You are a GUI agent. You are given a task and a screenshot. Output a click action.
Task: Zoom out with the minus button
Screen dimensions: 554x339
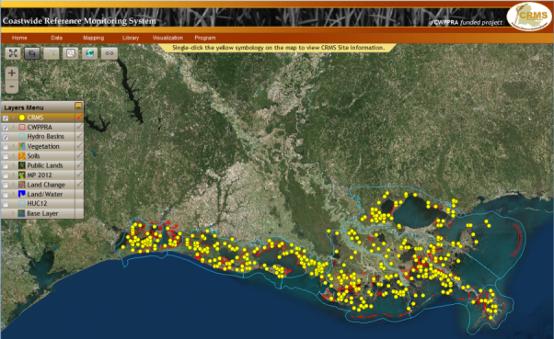pos(12,86)
